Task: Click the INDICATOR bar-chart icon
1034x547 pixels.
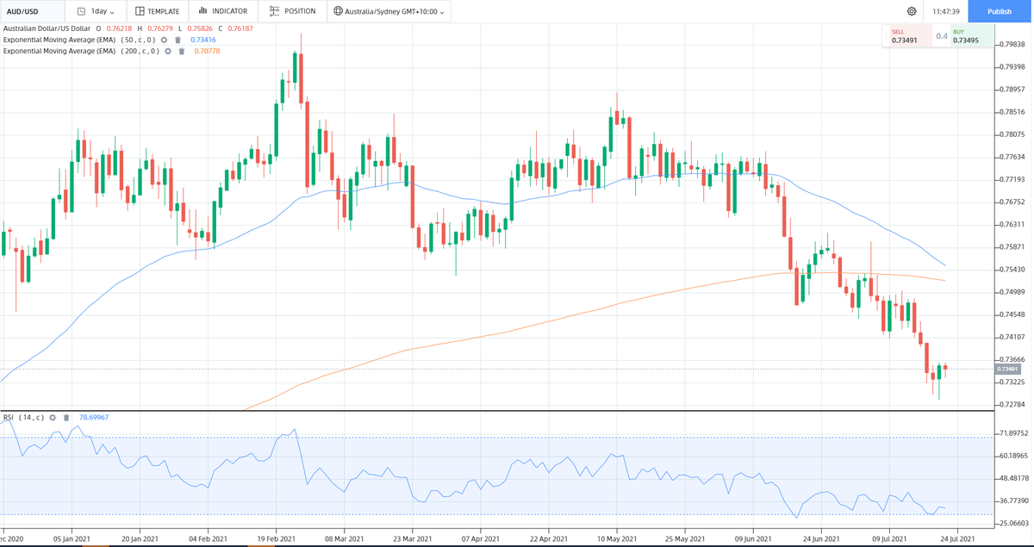Action: (x=202, y=11)
